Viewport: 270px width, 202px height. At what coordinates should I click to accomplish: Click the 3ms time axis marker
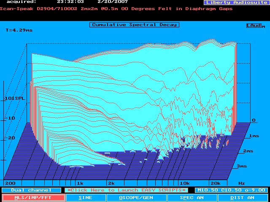(x=241, y=166)
